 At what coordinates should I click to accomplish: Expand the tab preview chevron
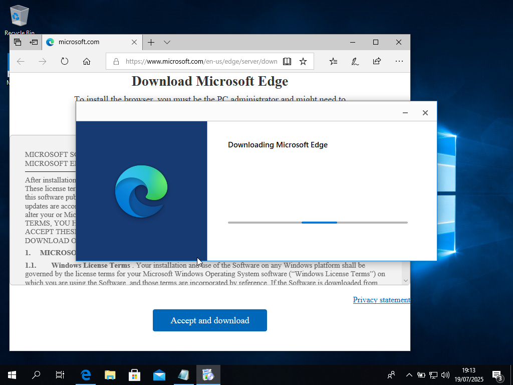tap(167, 42)
